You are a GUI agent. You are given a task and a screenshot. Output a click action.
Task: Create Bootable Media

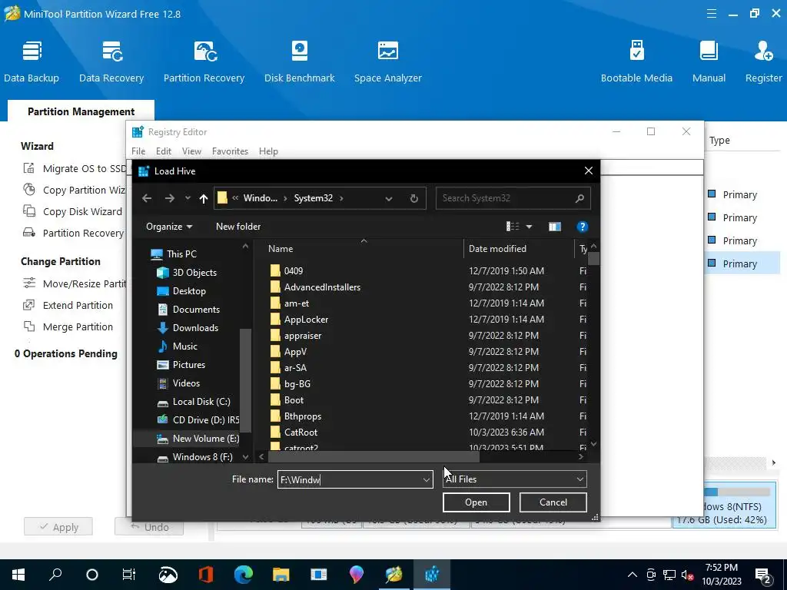[x=636, y=61]
